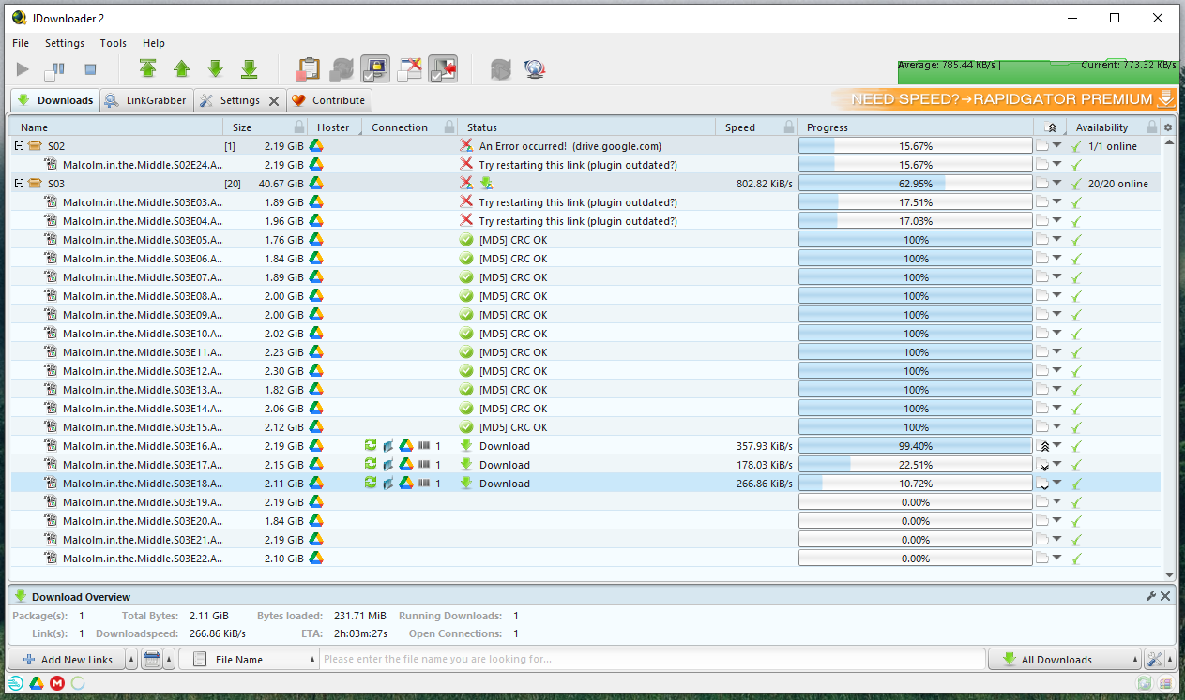Click the Google Drive status bar icon
This screenshot has height=700, width=1185.
pyautogui.click(x=36, y=682)
